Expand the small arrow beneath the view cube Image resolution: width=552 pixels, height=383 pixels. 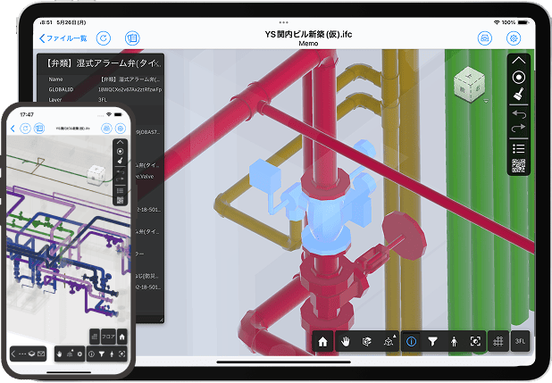(x=486, y=102)
